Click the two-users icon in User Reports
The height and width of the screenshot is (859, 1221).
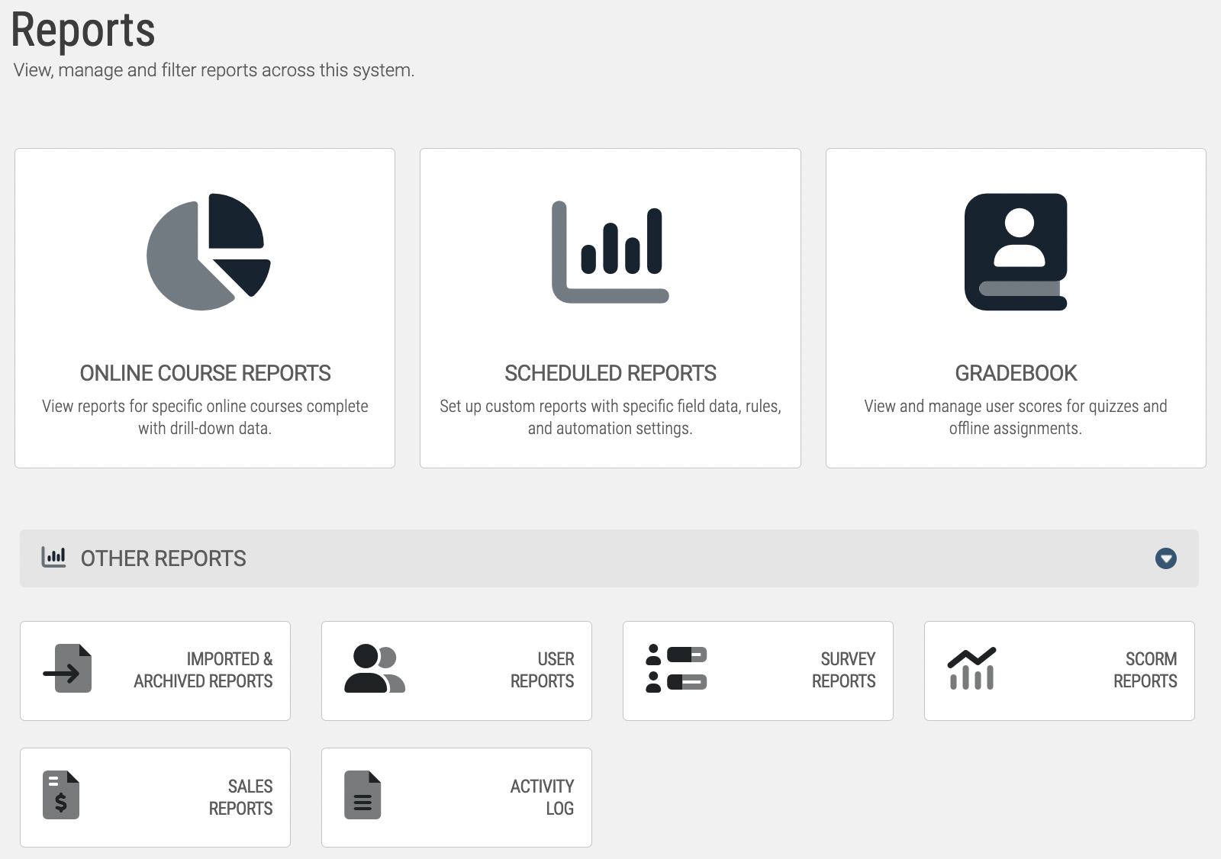[x=374, y=668]
